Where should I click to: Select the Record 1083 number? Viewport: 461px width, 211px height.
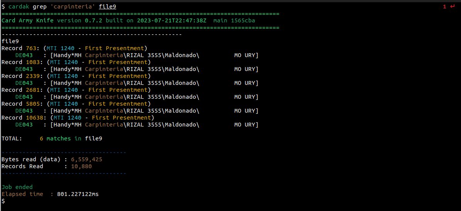32,62
